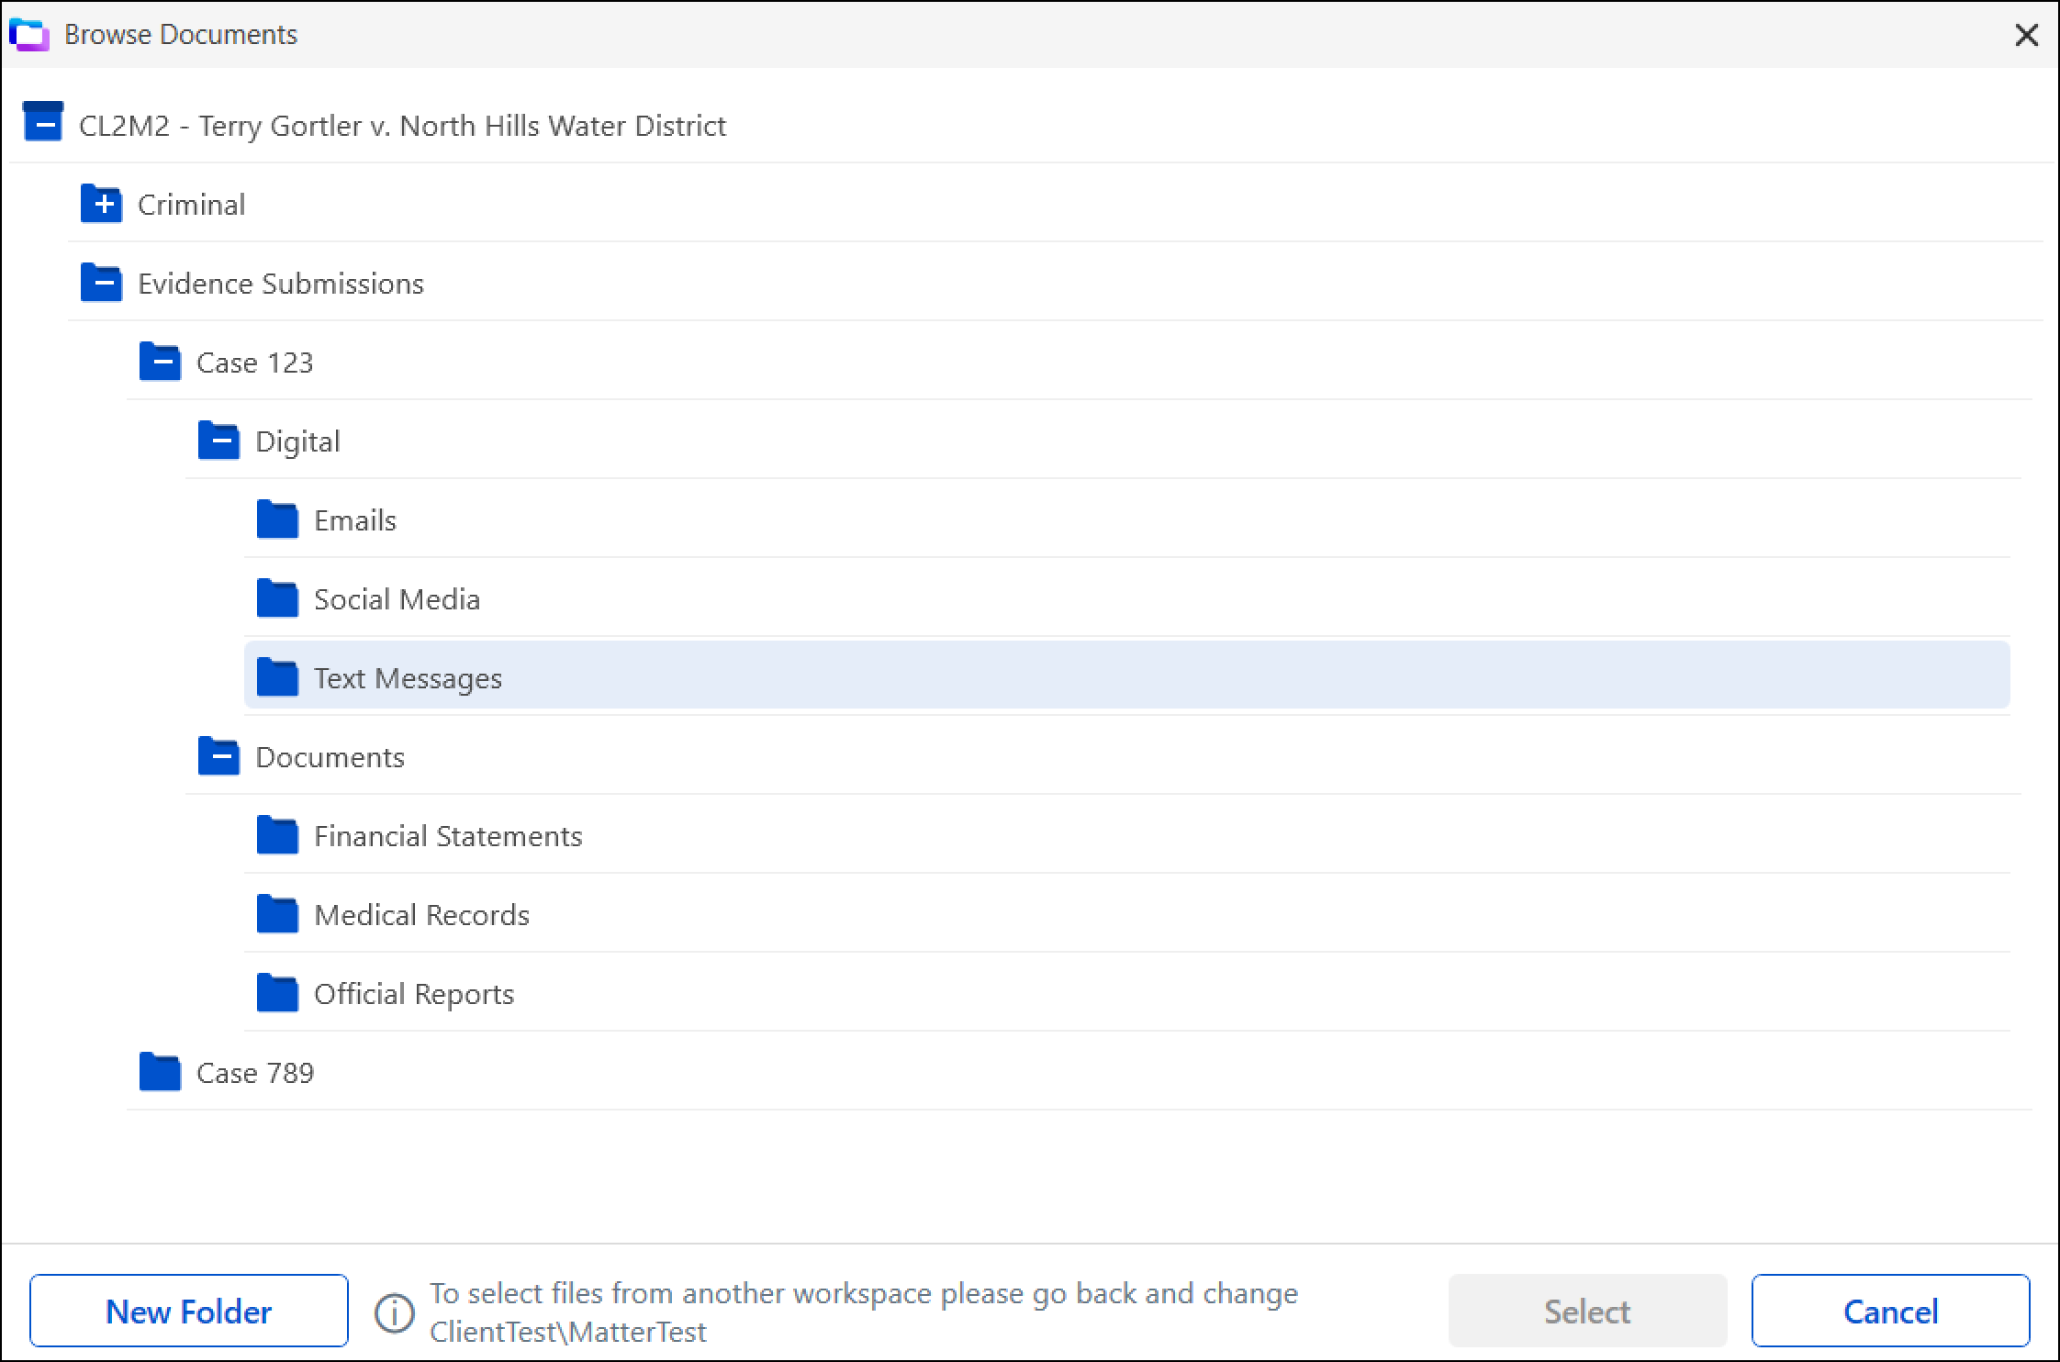2060x1362 pixels.
Task: Collapse the Documents folder
Action: coord(218,755)
